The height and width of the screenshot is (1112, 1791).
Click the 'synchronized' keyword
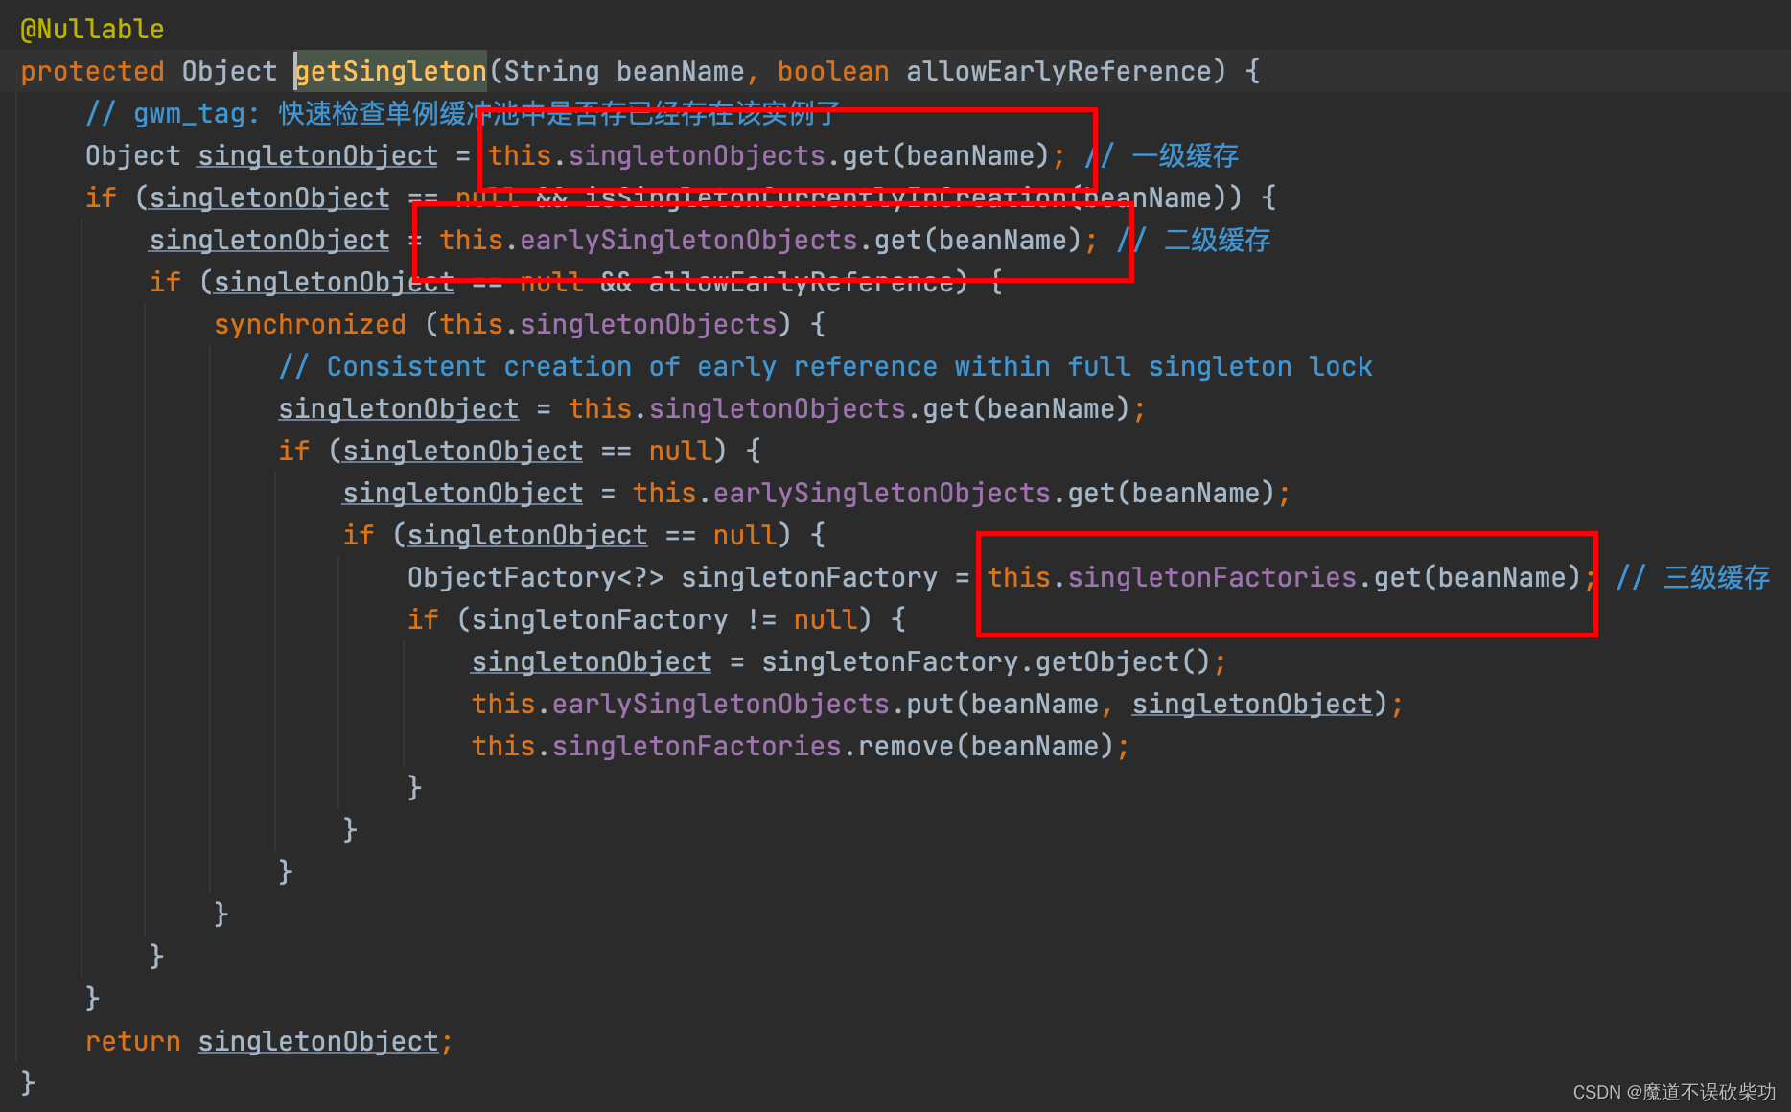point(310,325)
